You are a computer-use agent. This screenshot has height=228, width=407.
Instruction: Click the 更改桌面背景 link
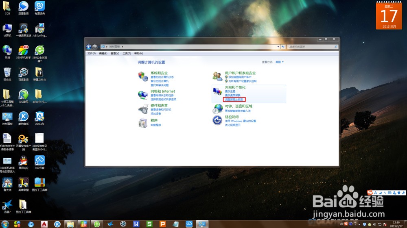point(233,95)
